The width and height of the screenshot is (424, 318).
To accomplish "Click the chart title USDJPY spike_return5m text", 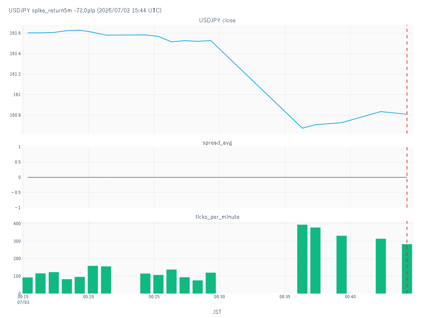I will (x=85, y=10).
